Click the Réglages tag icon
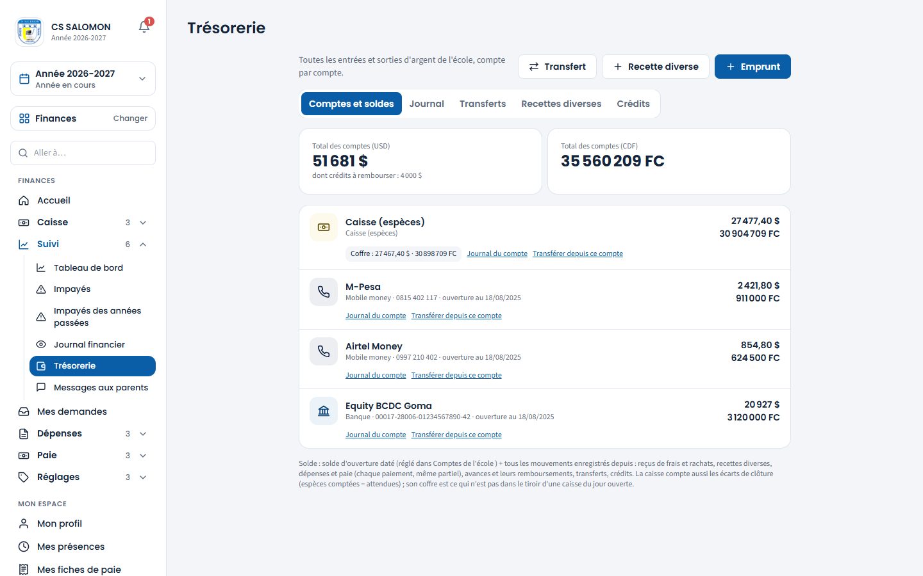The width and height of the screenshot is (923, 576). pyautogui.click(x=24, y=477)
